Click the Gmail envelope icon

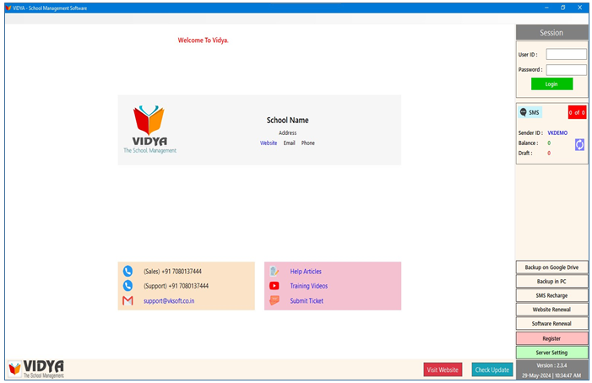point(128,301)
